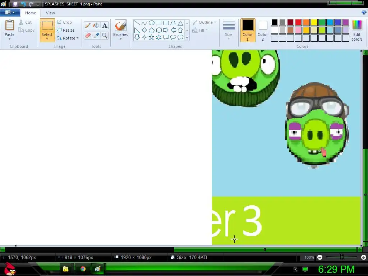Switch to the Home tab
The image size is (368, 276).
click(x=31, y=13)
